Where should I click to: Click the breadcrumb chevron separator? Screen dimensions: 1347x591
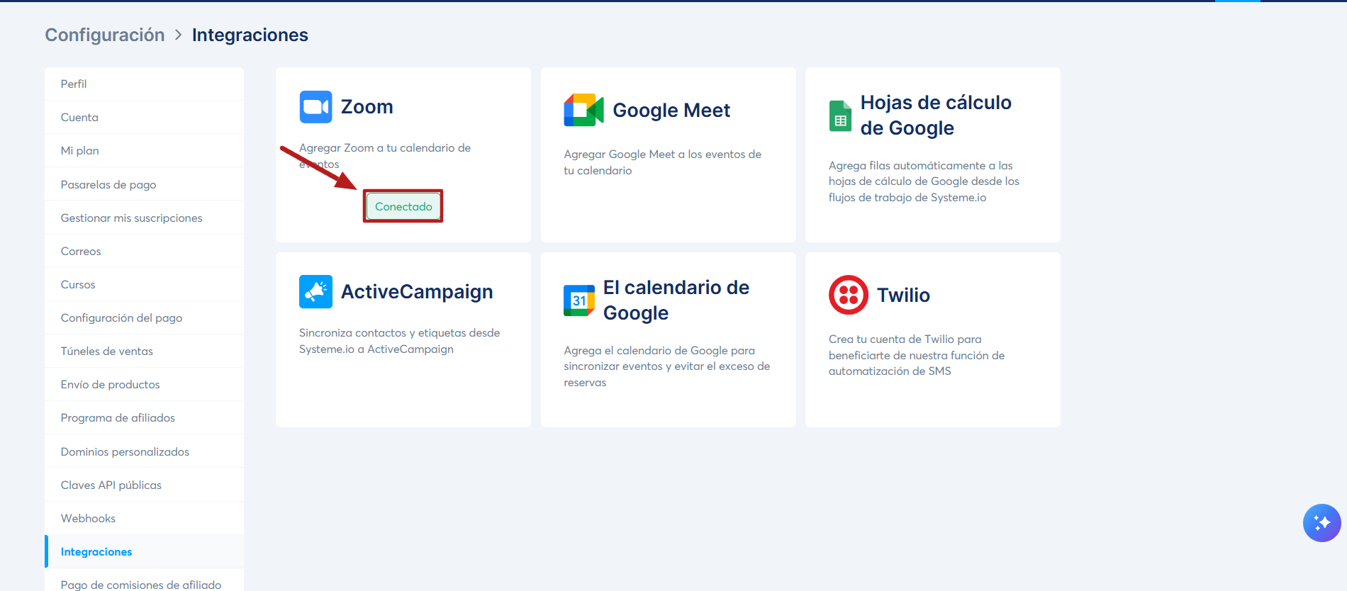coord(179,35)
